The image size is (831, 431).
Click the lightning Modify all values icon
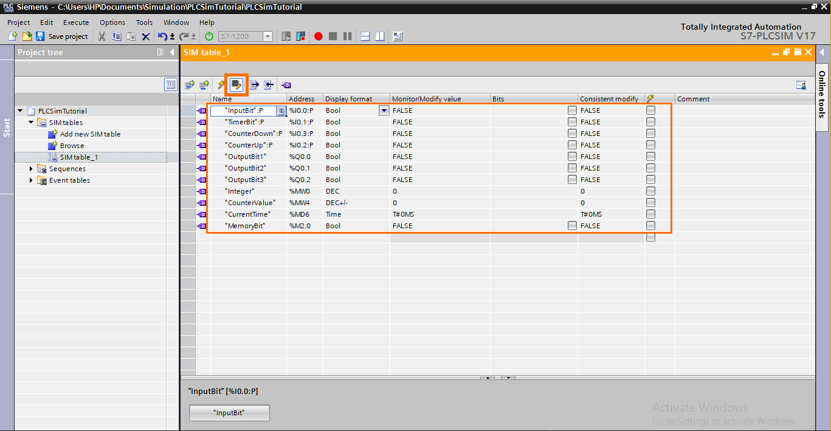coord(221,85)
